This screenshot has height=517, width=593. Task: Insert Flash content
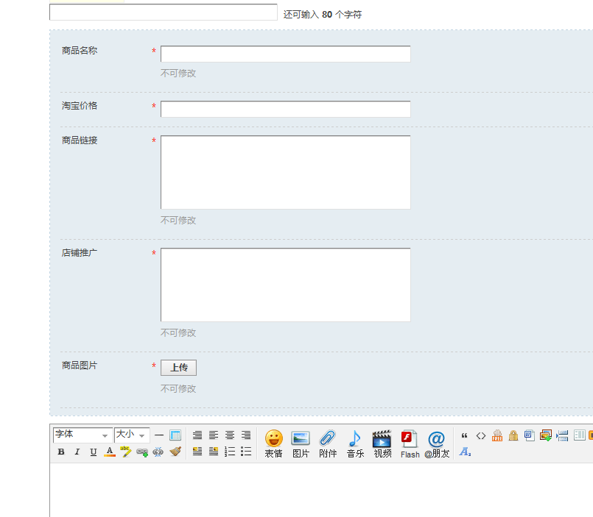tap(410, 443)
